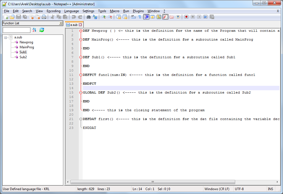Reload the Function List
This screenshot has height=194, width=283.
pyautogui.click(x=42, y=30)
